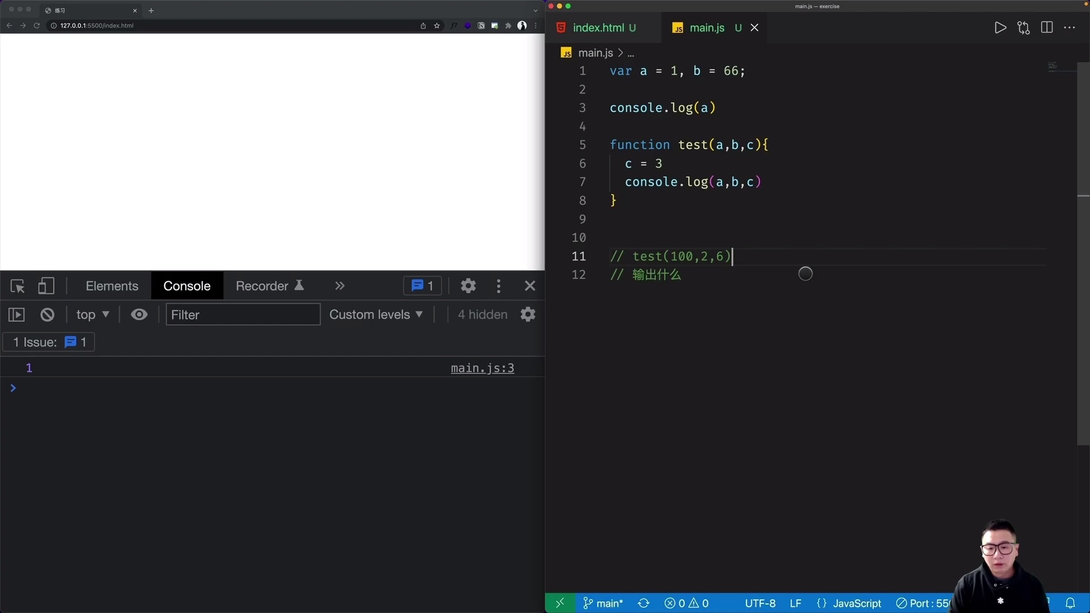This screenshot has height=613, width=1090.
Task: Open the main.js:3 link in console
Action: [482, 368]
